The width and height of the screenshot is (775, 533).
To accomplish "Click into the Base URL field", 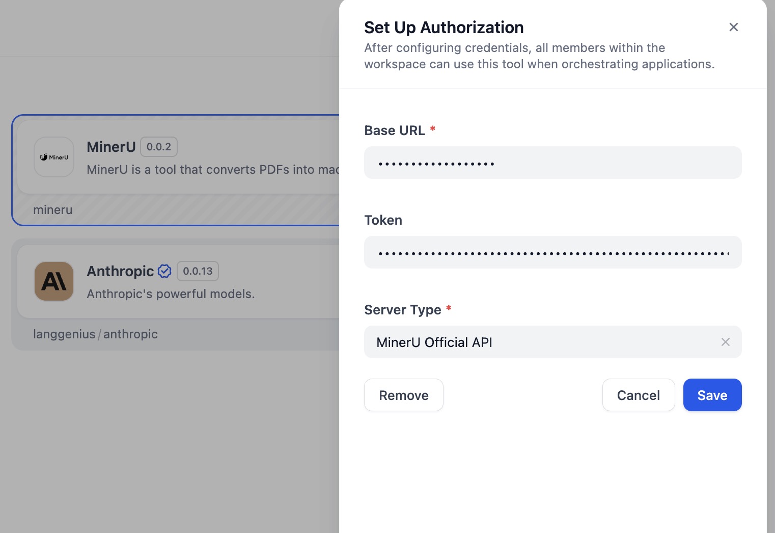I will point(552,163).
